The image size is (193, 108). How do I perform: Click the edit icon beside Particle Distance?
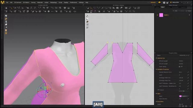pyautogui.click(x=188, y=72)
